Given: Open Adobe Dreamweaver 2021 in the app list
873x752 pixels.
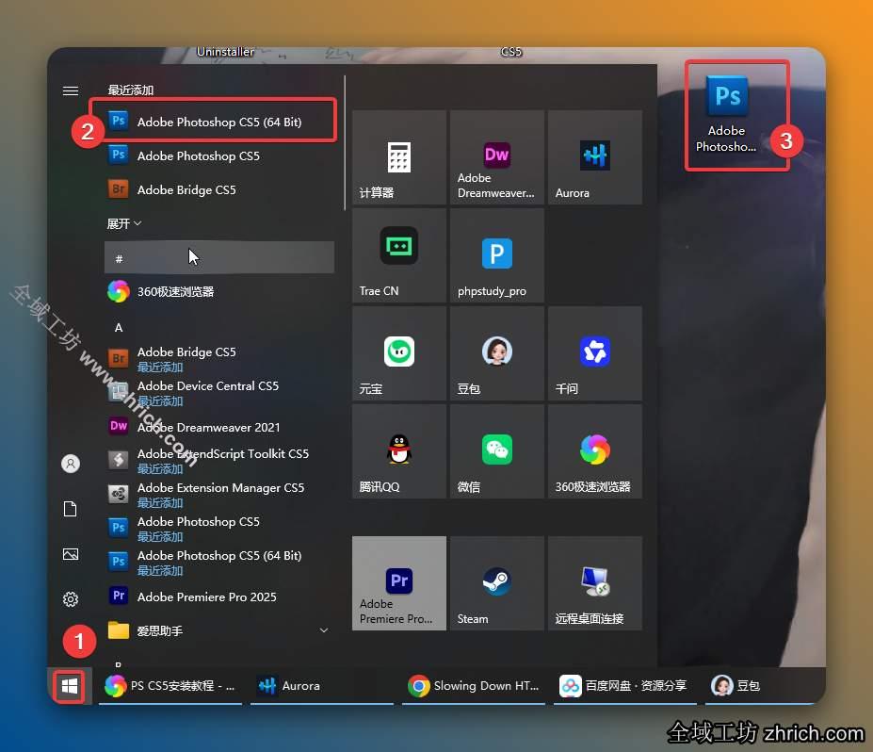Looking at the screenshot, I should click(x=219, y=427).
